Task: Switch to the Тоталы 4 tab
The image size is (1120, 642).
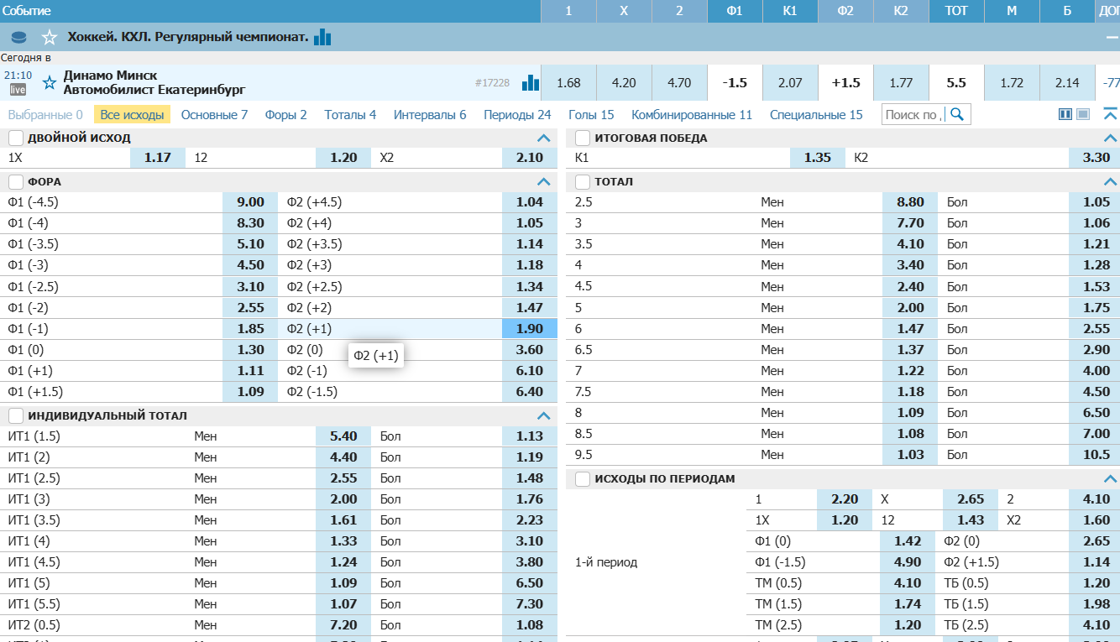Action: pyautogui.click(x=350, y=115)
